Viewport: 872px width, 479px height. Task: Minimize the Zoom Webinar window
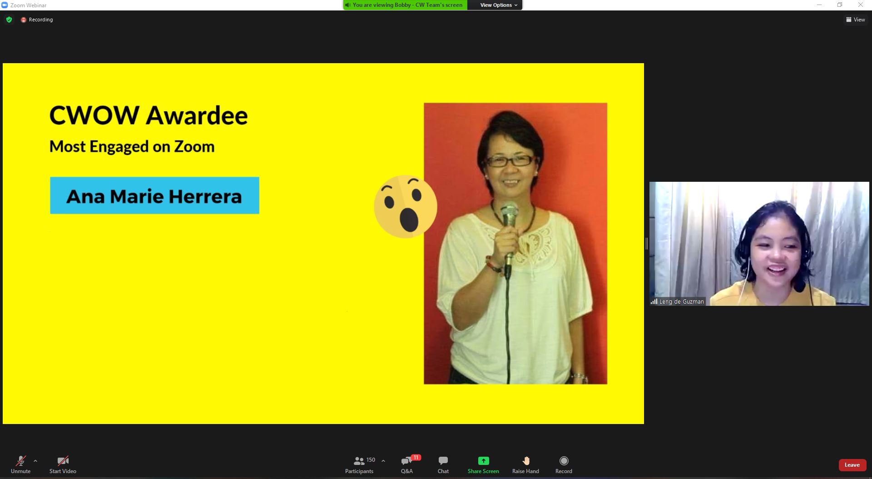[819, 5]
